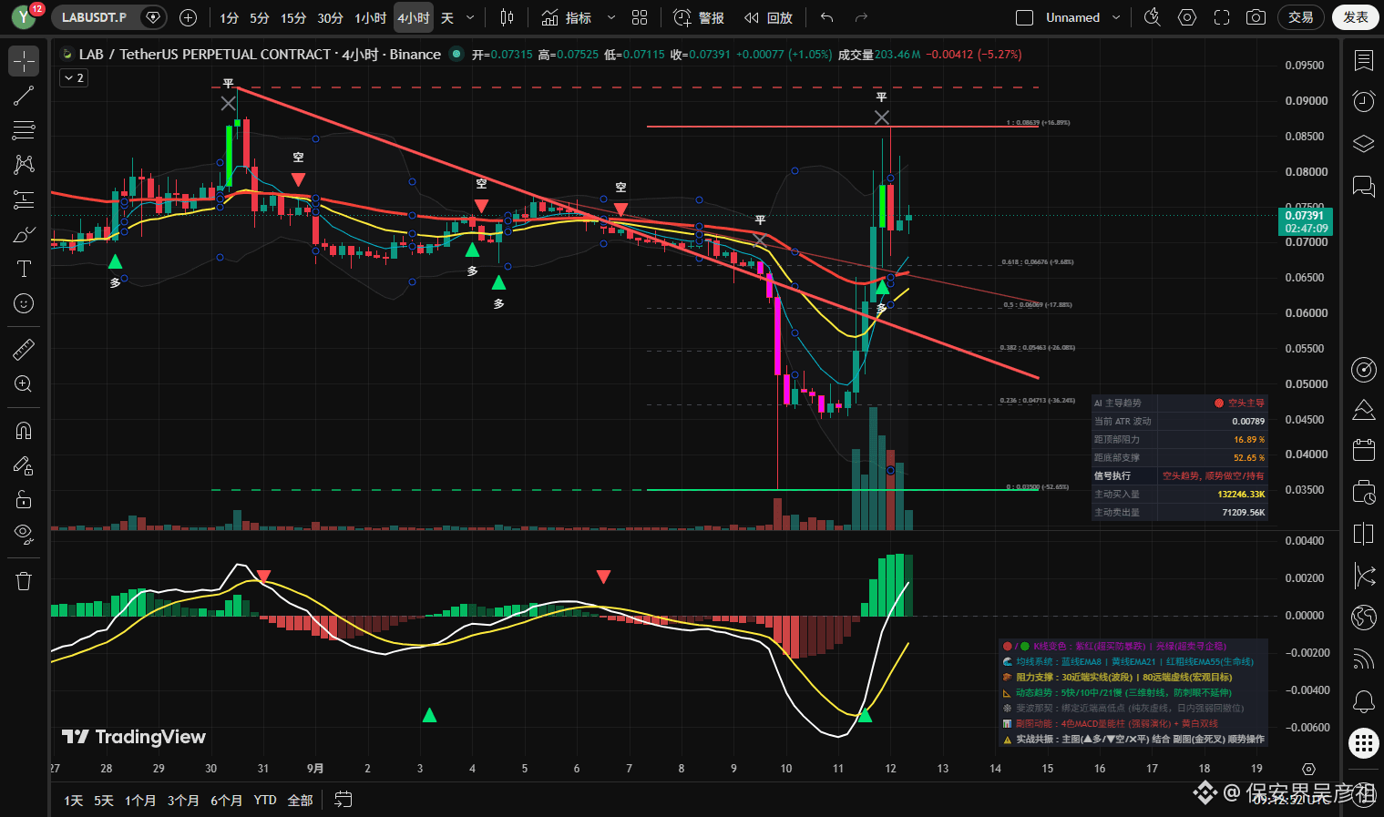Screen dimensions: 1384x817
Task: Select the trend line drawing tool
Action: pos(24,96)
